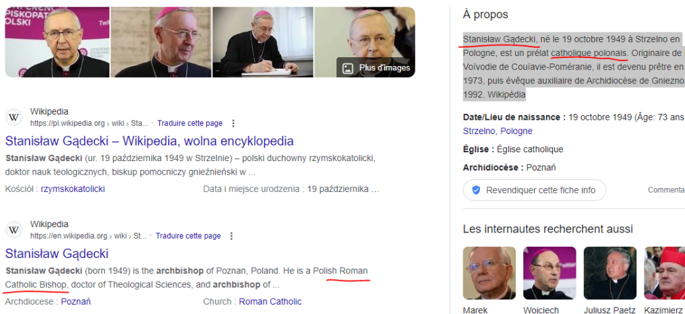Click the Polish Wikipedia result's favicon
The image size is (685, 314).
(x=14, y=117)
